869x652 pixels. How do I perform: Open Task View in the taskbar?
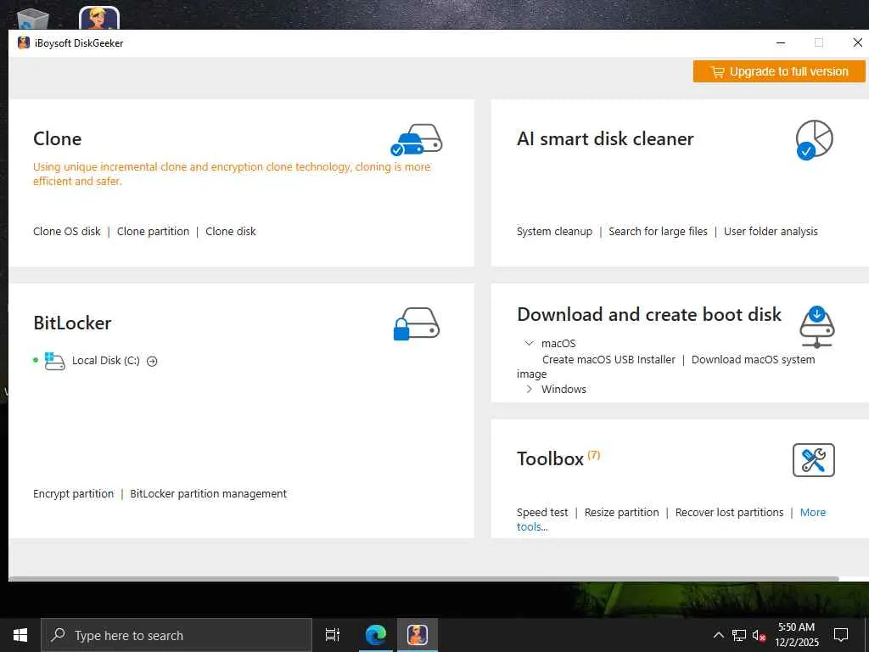(x=332, y=635)
